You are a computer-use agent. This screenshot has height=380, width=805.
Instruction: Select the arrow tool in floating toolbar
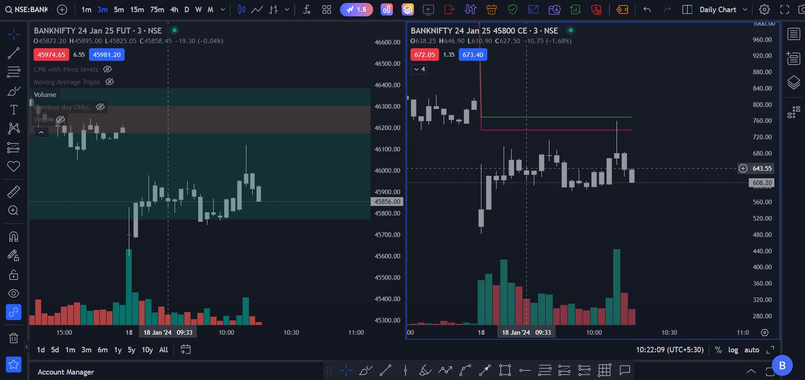485,370
